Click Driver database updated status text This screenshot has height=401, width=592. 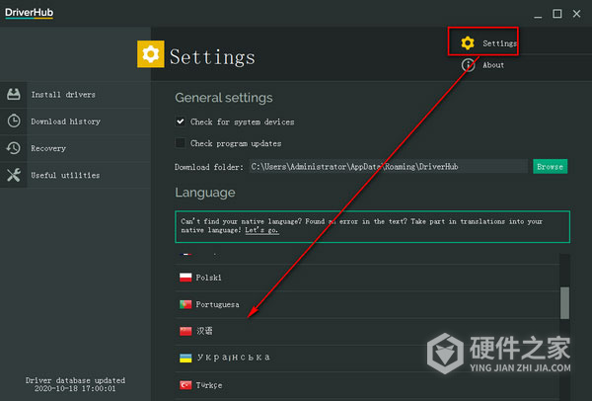pyautogui.click(x=75, y=384)
